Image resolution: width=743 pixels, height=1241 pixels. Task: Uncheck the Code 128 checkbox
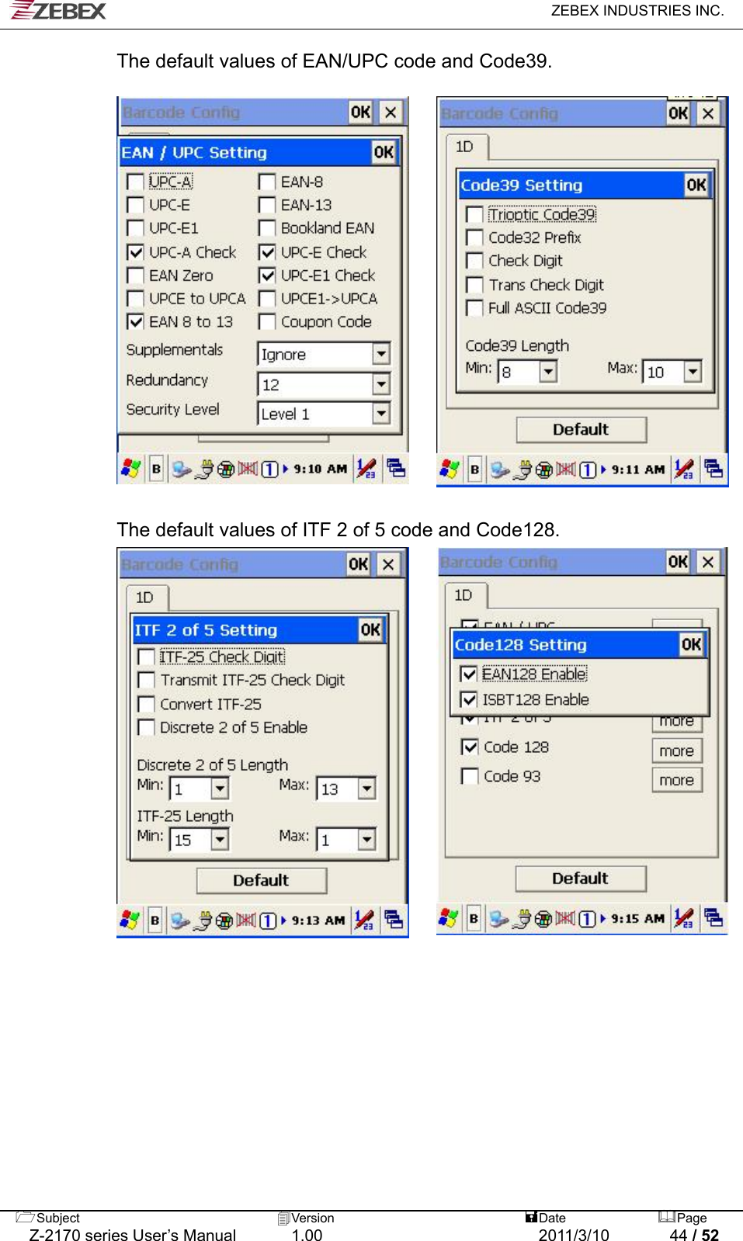tap(470, 747)
